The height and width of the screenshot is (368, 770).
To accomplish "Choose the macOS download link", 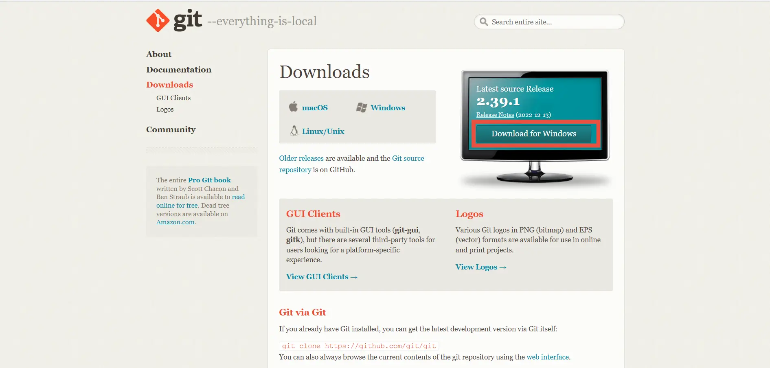I will pyautogui.click(x=315, y=107).
